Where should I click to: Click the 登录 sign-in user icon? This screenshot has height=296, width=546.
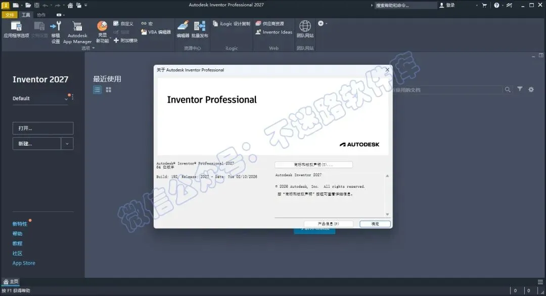click(447, 5)
